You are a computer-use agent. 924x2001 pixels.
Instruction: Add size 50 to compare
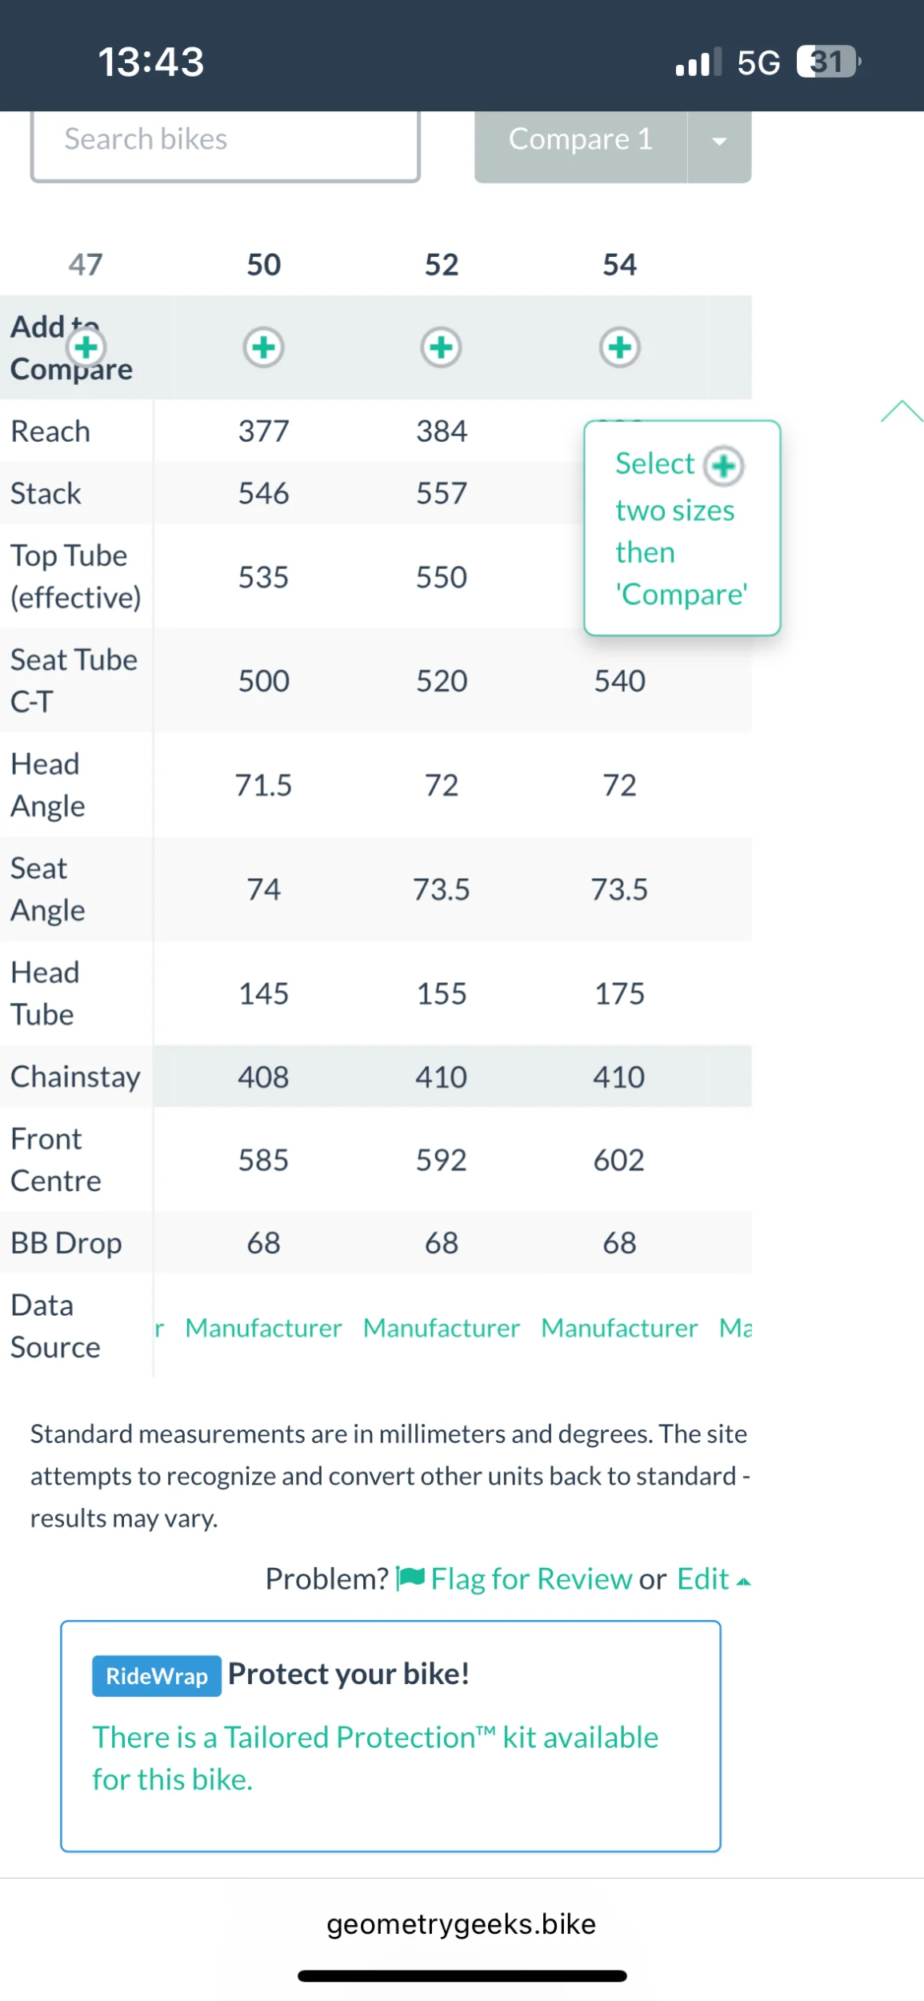263,347
